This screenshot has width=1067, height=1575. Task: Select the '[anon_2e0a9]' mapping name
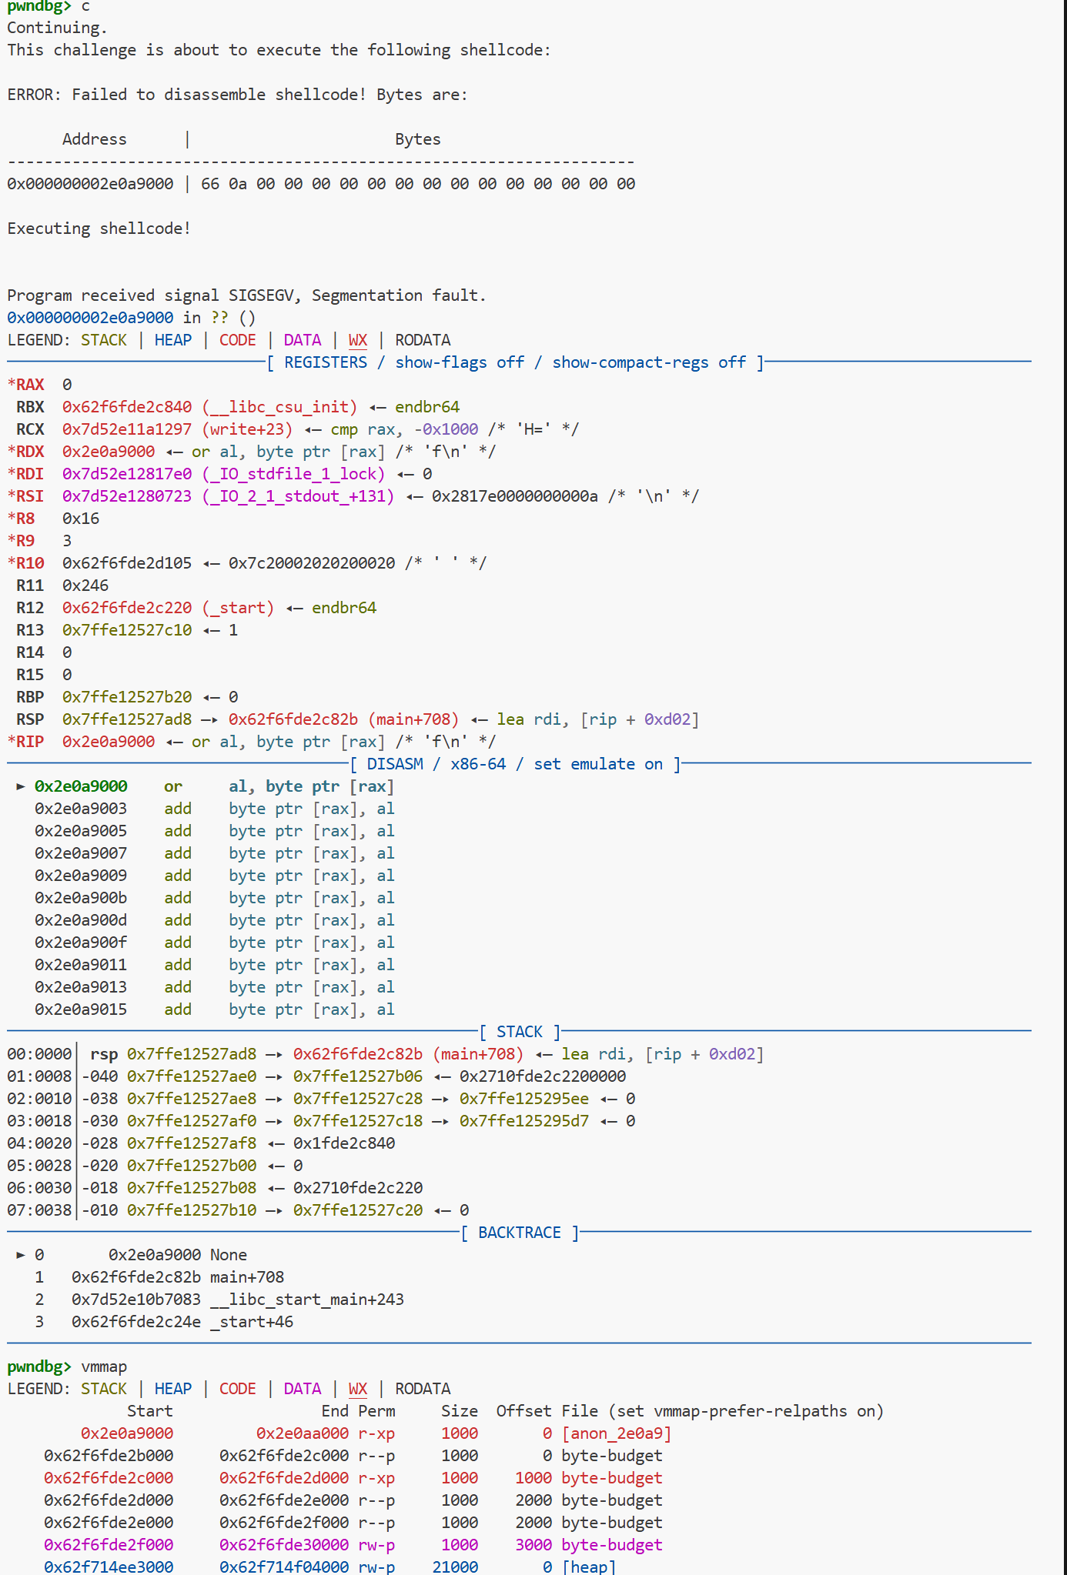tap(617, 1433)
